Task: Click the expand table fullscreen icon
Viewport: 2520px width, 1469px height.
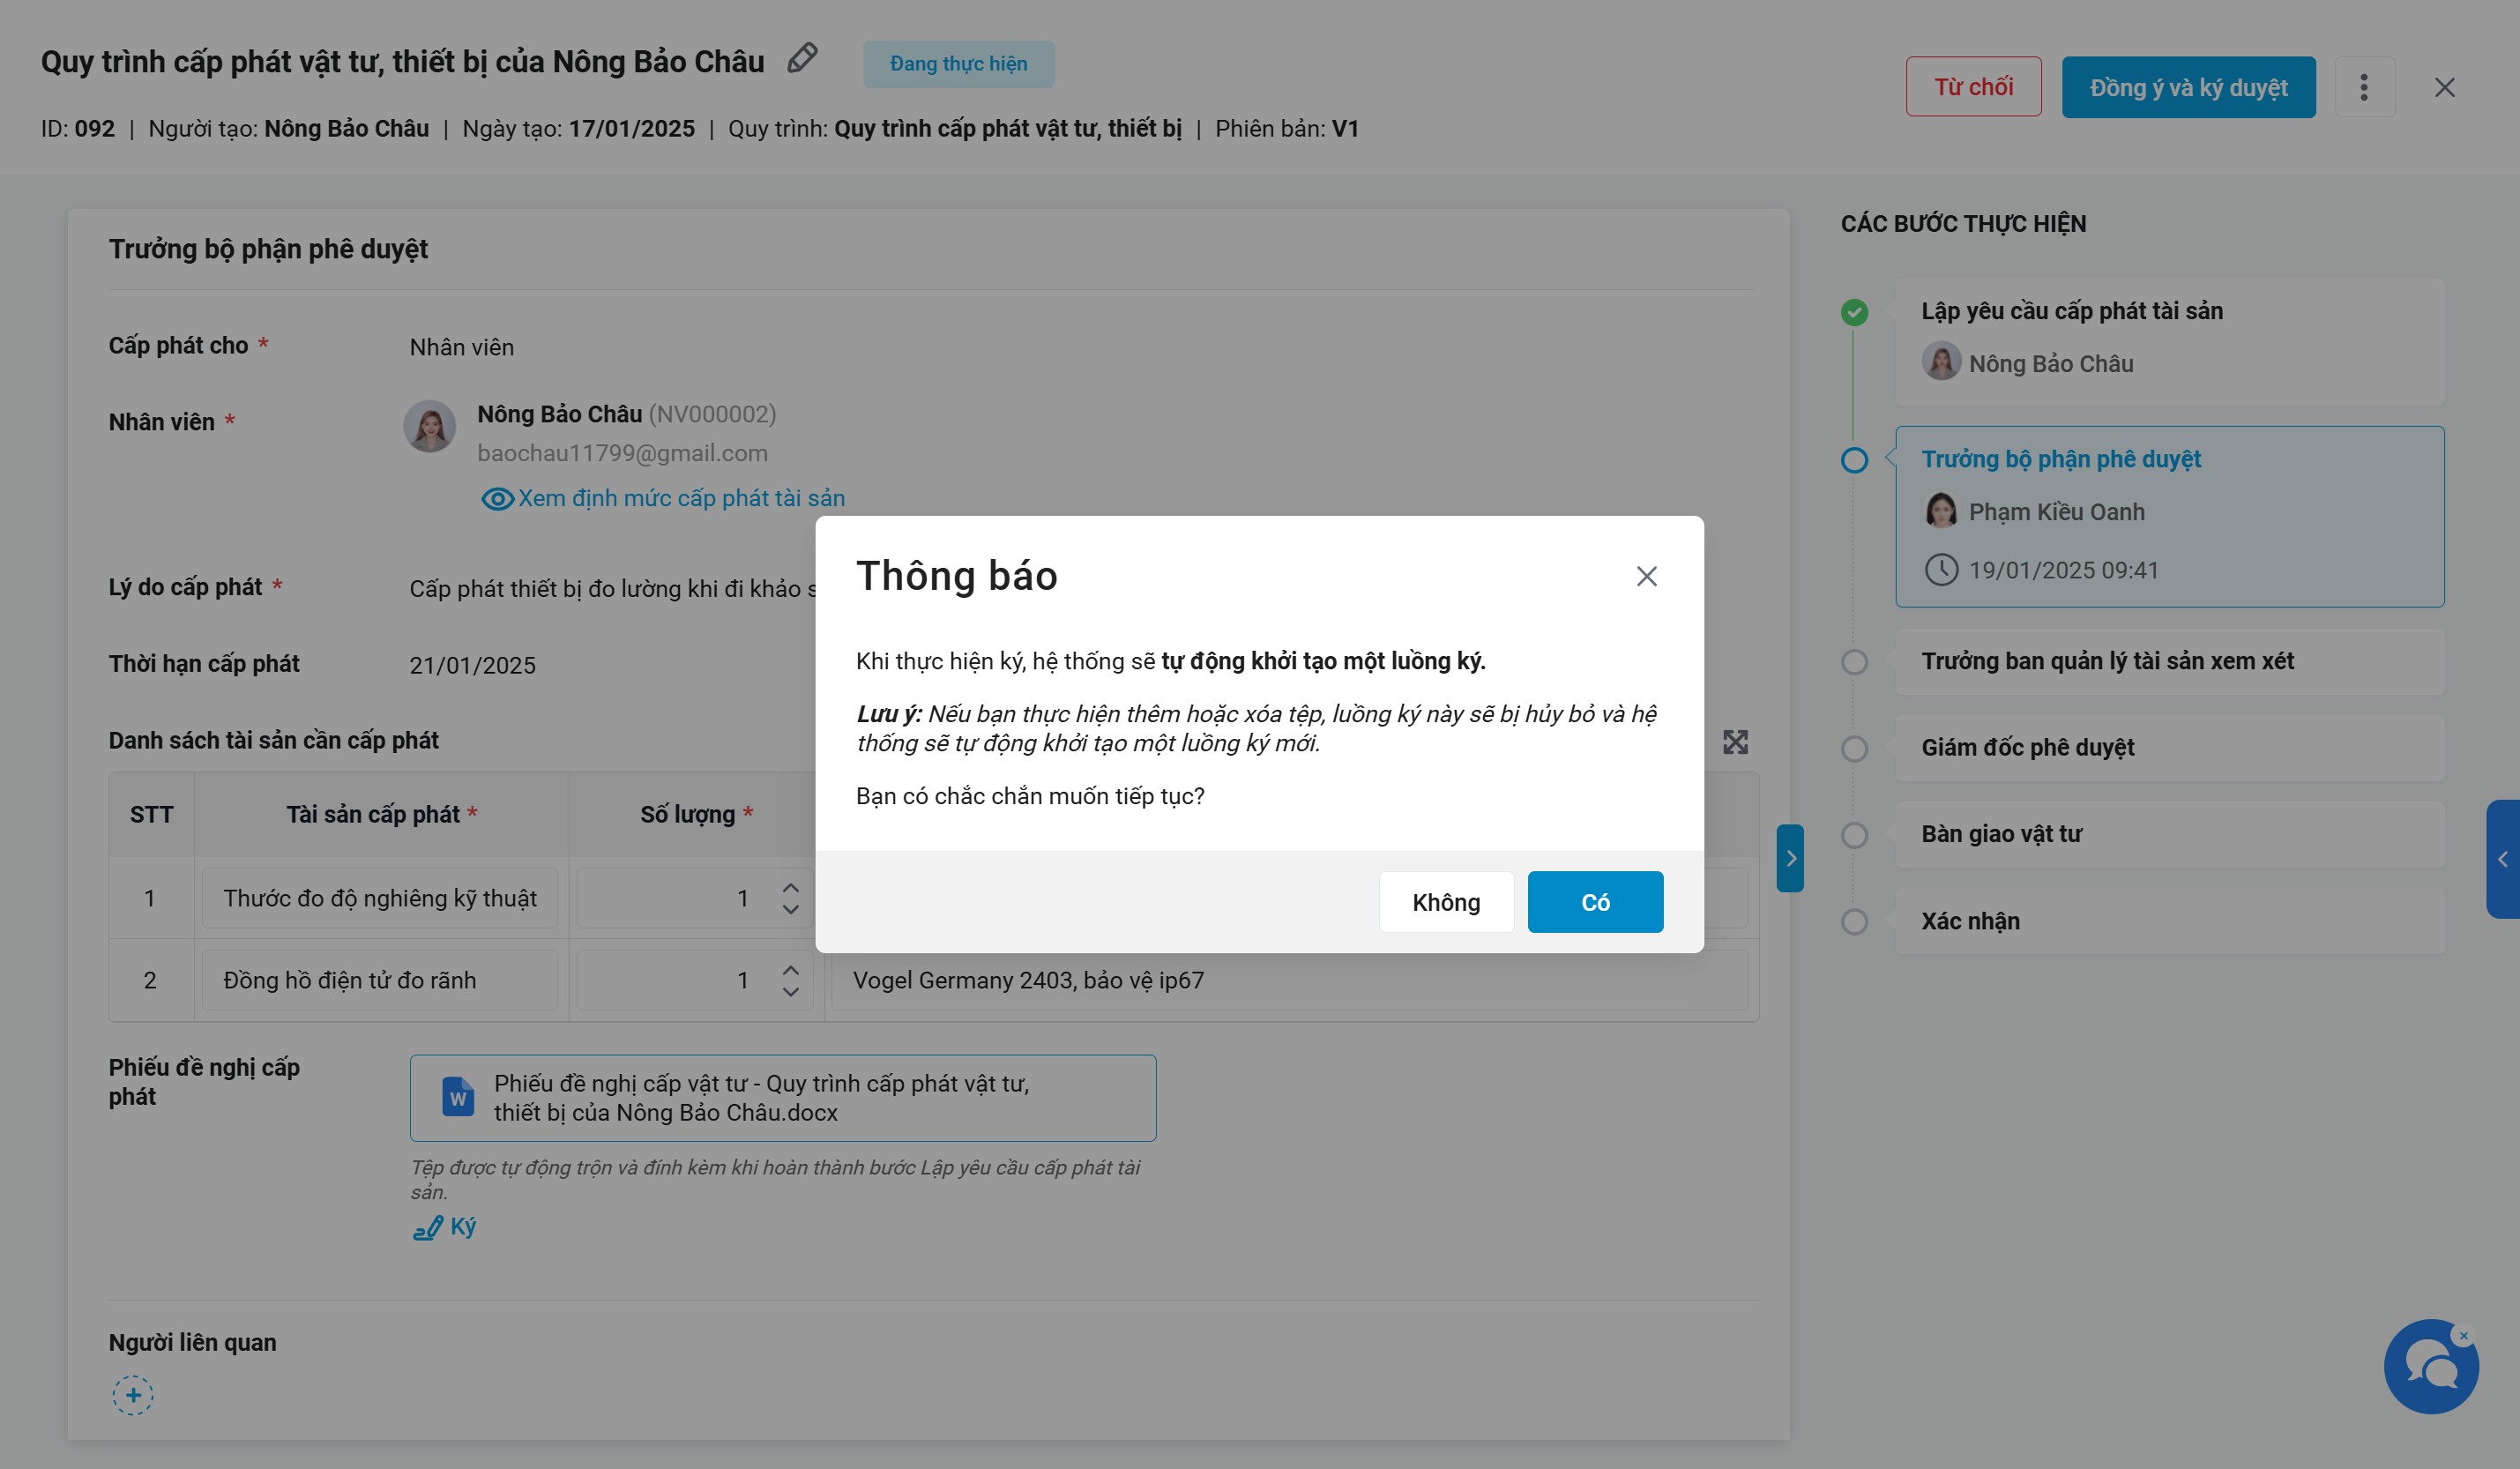Action: point(1735,741)
